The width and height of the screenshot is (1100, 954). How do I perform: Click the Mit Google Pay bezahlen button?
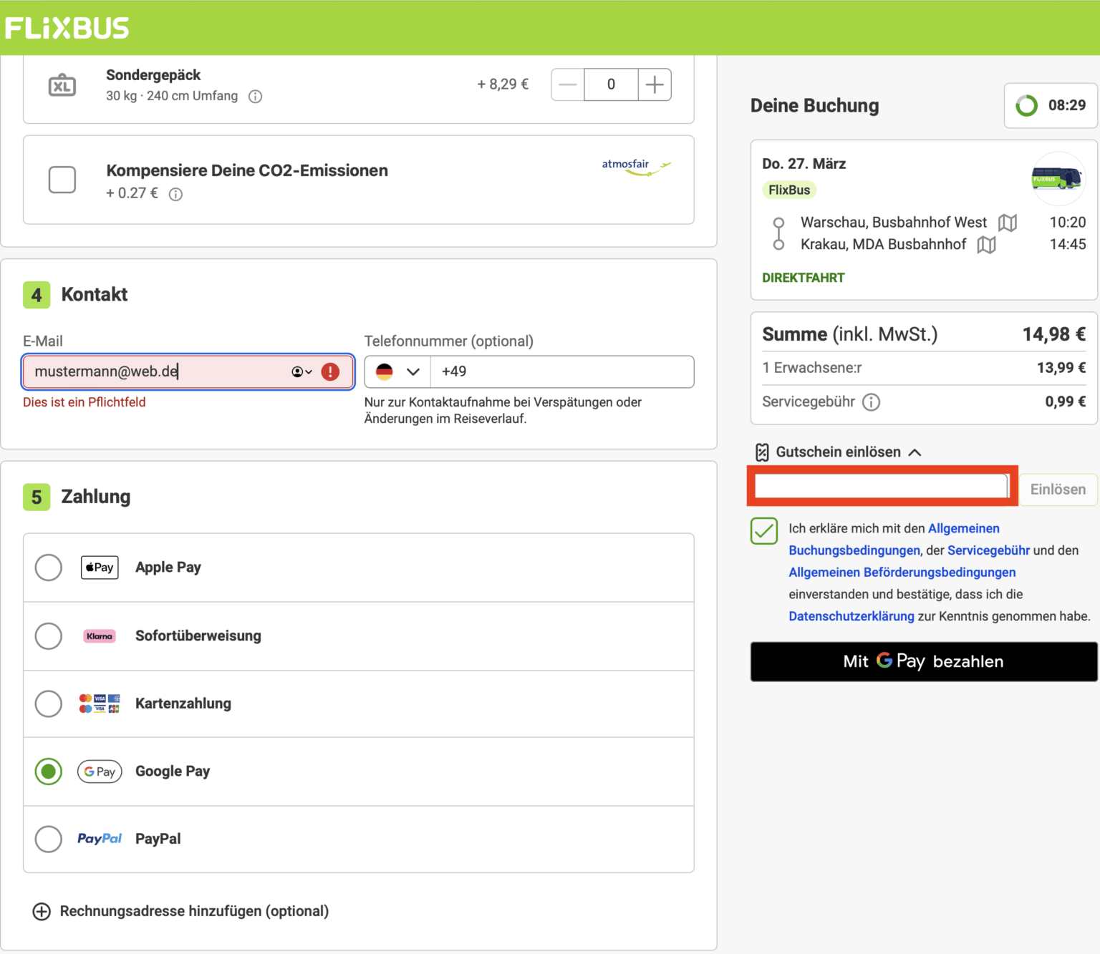(x=922, y=661)
